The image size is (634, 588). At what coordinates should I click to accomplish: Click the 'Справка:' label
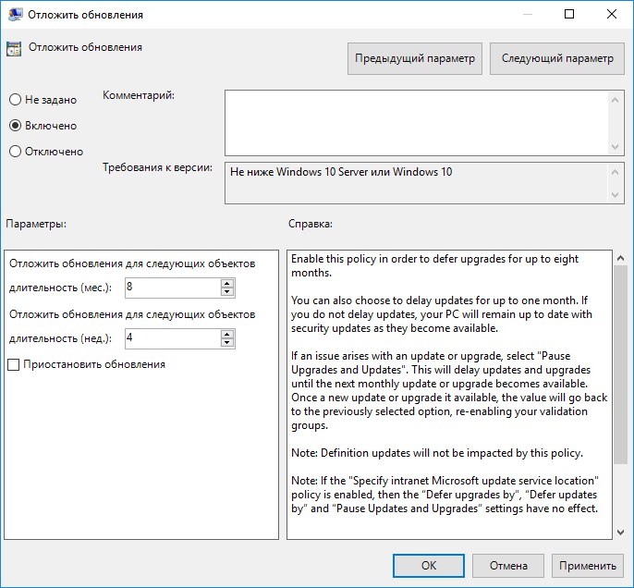(311, 224)
